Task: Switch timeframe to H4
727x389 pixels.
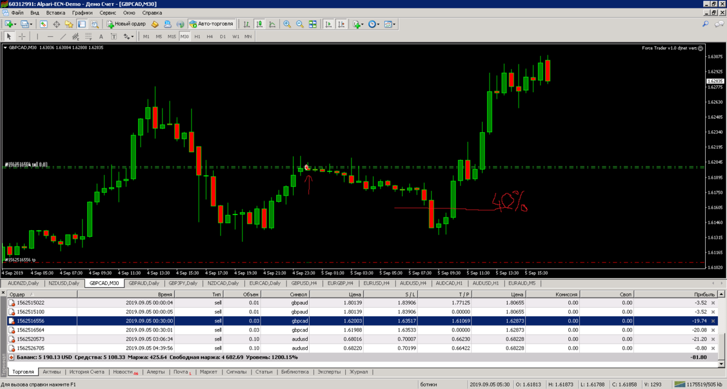Action: 210,36
